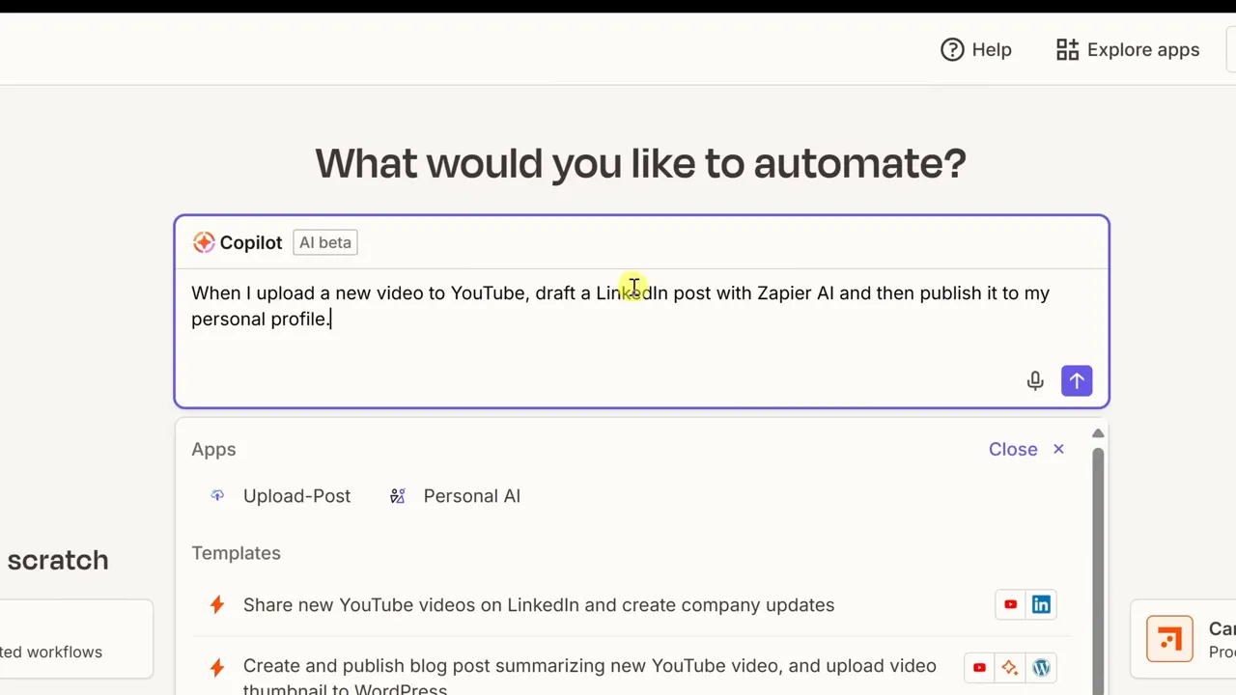
Task: Click WordPress icon on blog post template
Action: click(x=1041, y=667)
